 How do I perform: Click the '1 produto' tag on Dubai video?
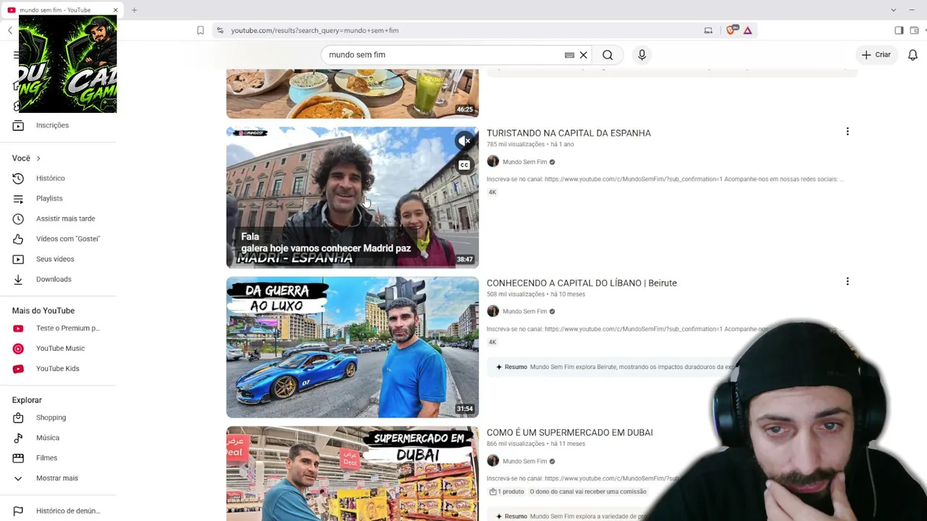[506, 492]
